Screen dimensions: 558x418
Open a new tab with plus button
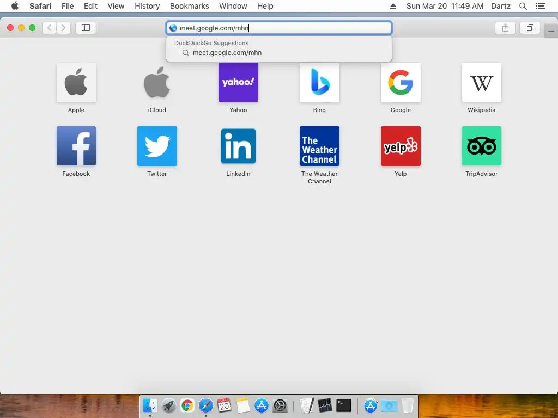coord(551,31)
